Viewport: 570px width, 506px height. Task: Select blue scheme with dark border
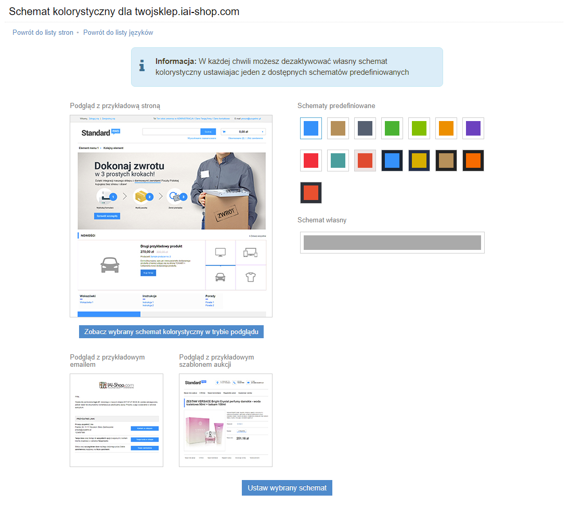(x=392, y=161)
